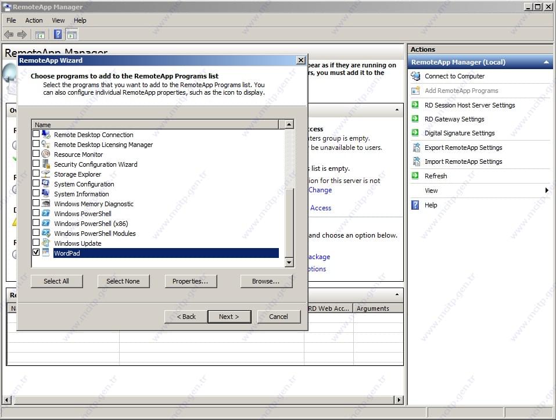Screen dimensions: 556x420
Task: Click the horizontal scrollbar right arrow
Action: pyautogui.click(x=399, y=400)
